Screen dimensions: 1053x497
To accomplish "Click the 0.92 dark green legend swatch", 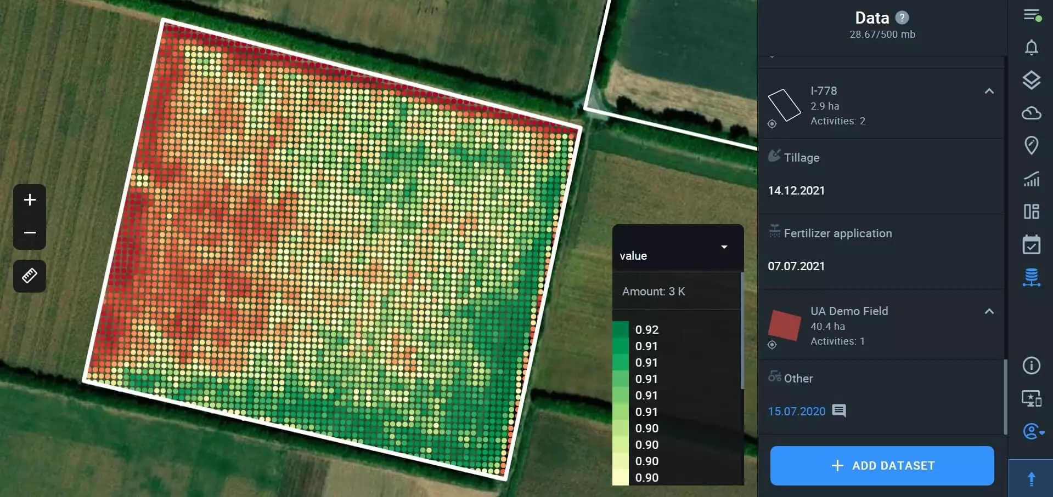I will pos(620,329).
